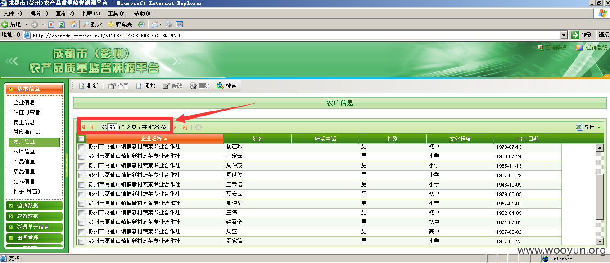Click the 转到 Go button
The height and width of the screenshot is (263, 610).
(582, 35)
